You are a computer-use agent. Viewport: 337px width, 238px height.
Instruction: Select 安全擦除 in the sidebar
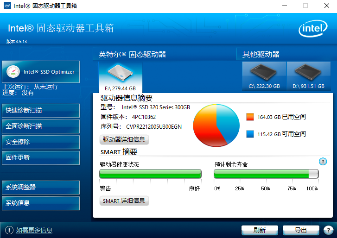pos(40,142)
